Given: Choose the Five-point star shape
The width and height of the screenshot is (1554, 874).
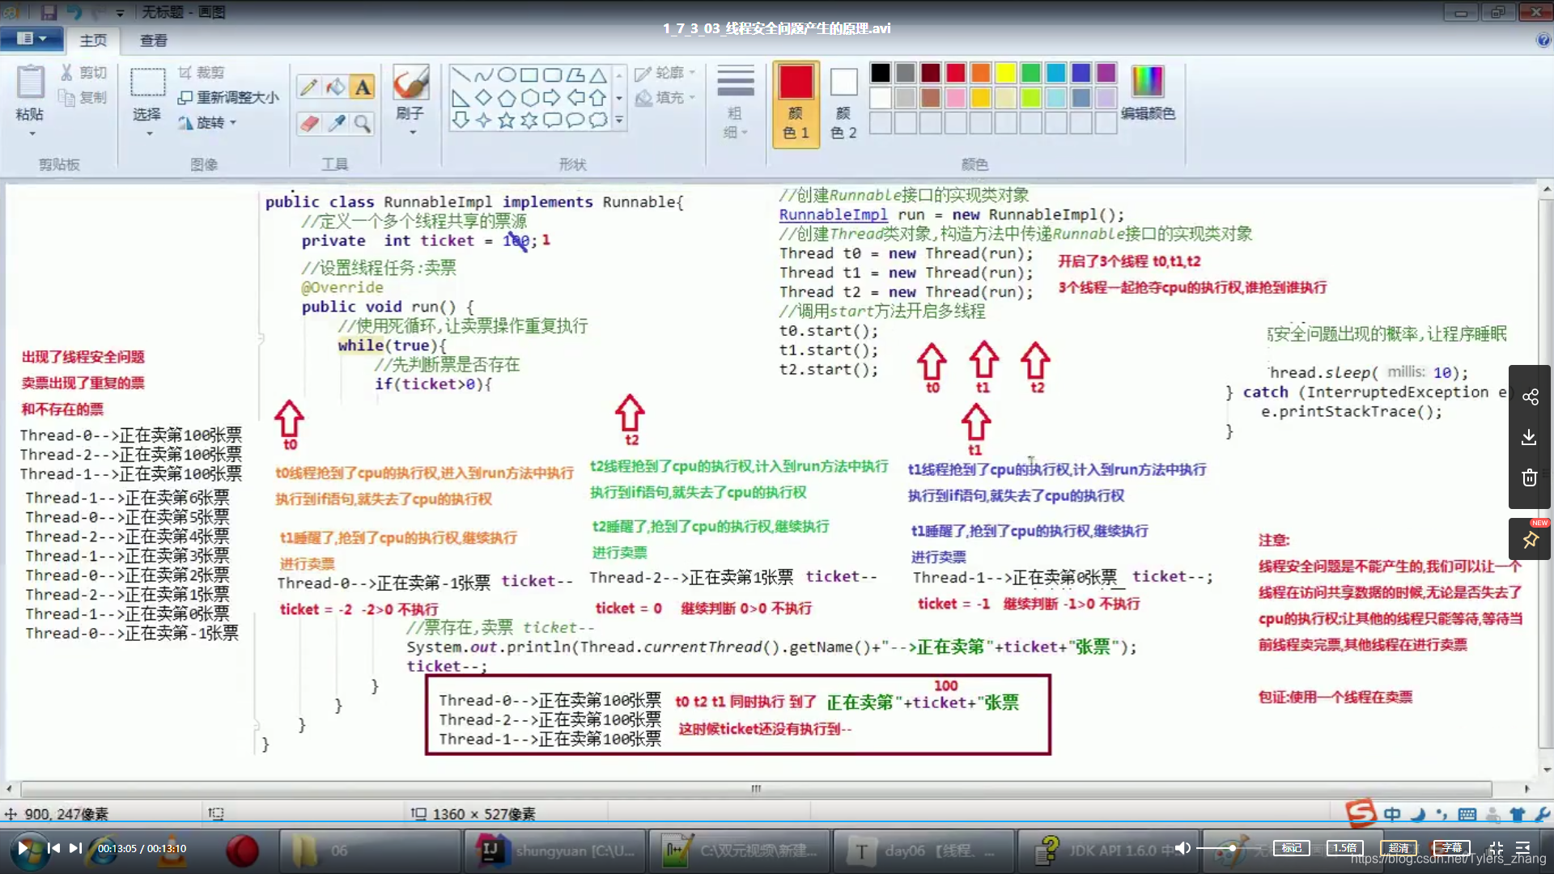Looking at the screenshot, I should (x=507, y=121).
